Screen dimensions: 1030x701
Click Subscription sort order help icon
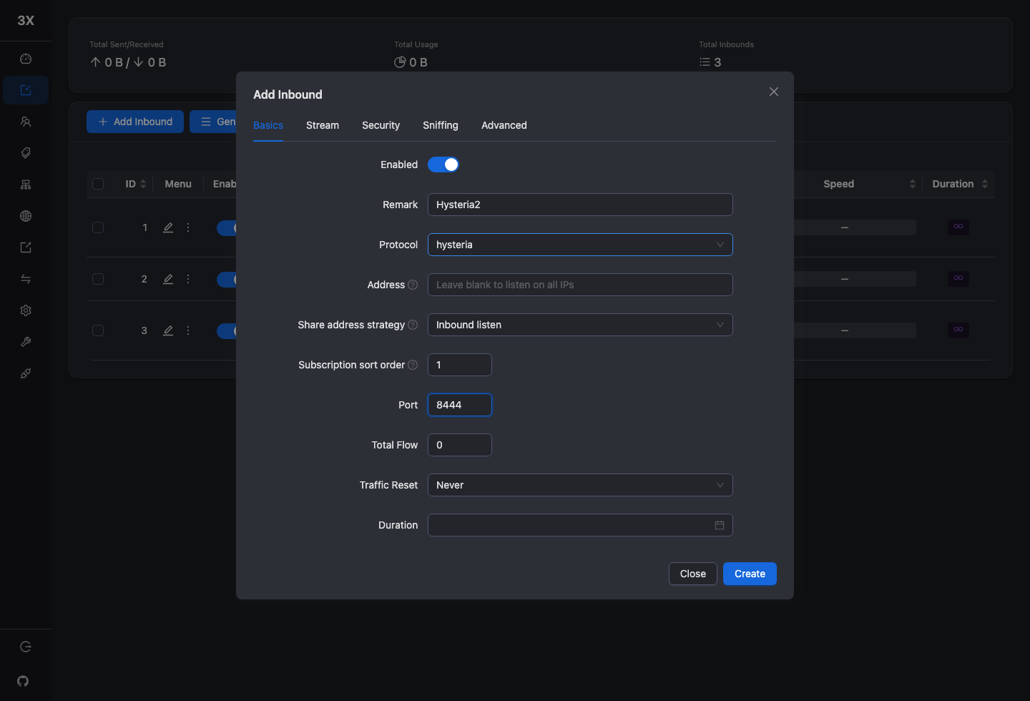413,365
